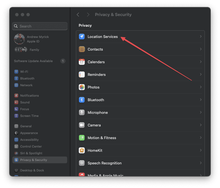220x188 pixels.
Task: Select the Wi-Fi sidebar icon
Action: [x=16, y=72]
